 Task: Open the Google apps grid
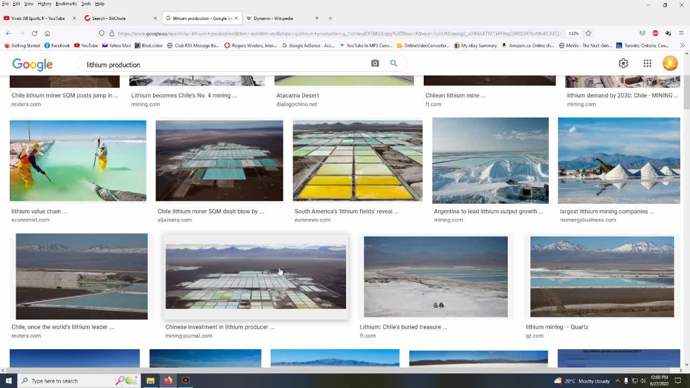(647, 64)
